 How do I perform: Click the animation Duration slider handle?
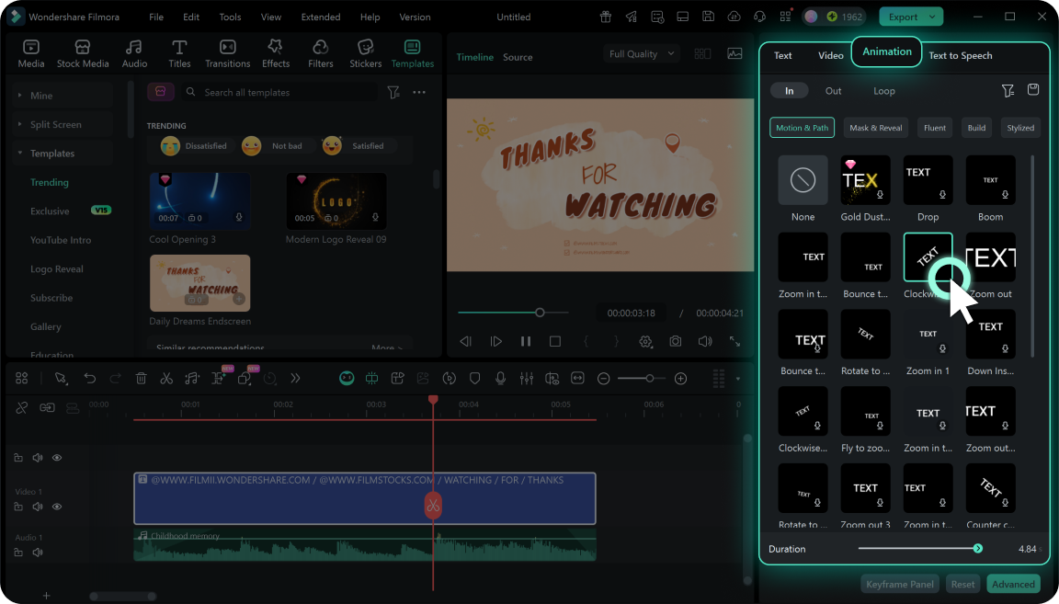(978, 549)
